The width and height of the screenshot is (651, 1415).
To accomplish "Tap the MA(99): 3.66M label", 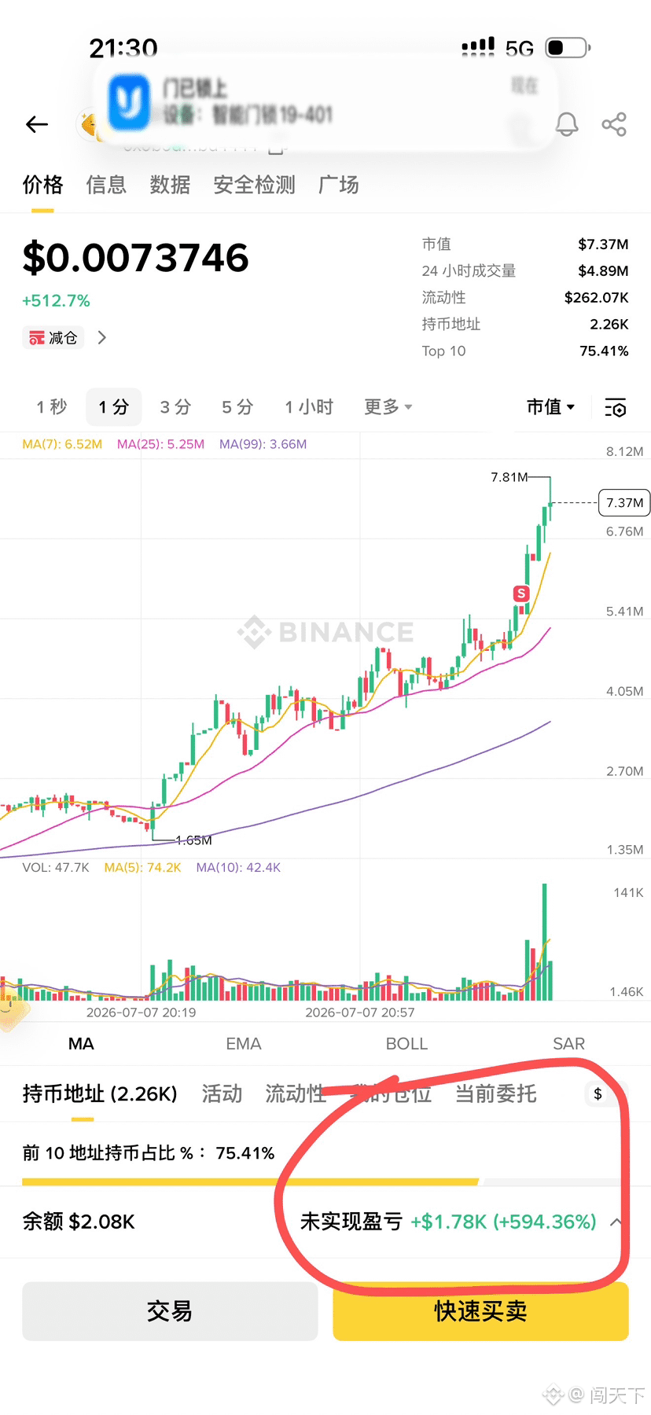I will point(263,444).
